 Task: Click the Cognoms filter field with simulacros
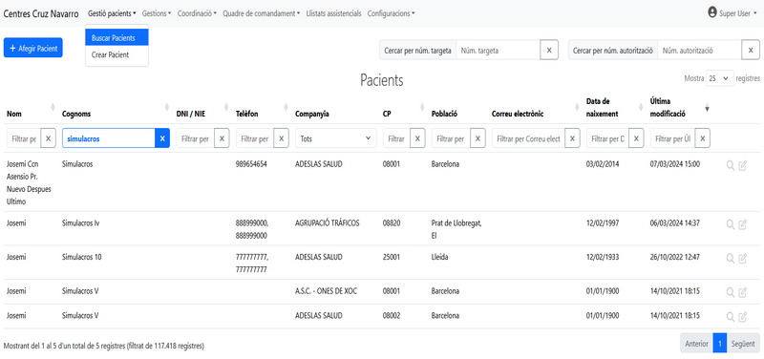coord(109,138)
